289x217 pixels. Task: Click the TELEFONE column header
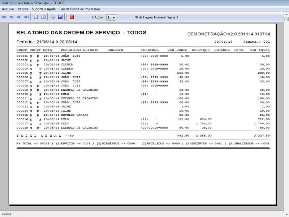150,50
